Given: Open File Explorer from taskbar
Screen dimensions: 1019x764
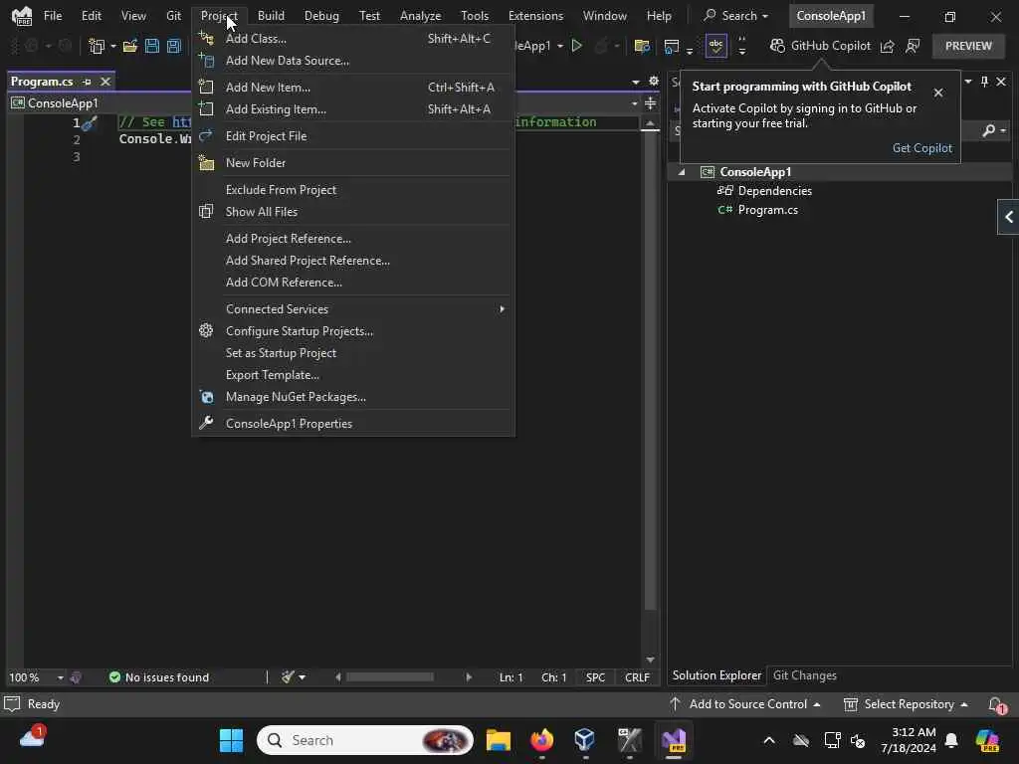Looking at the screenshot, I should point(499,740).
